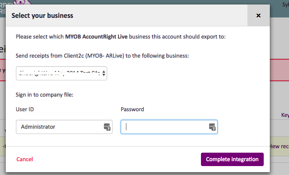The height and width of the screenshot is (175, 289).
Task: Focus the Password input field
Action: [x=169, y=127]
